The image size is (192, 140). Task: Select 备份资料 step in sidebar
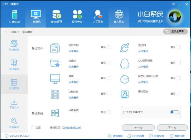pos(14,84)
